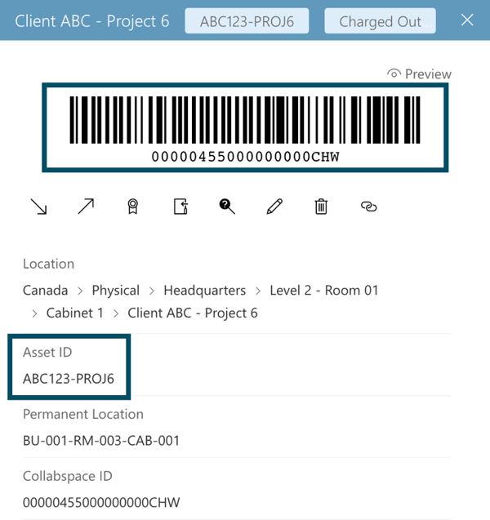490x520 pixels.
Task: Close the Client ABC - Project 6 panel
Action: [467, 20]
